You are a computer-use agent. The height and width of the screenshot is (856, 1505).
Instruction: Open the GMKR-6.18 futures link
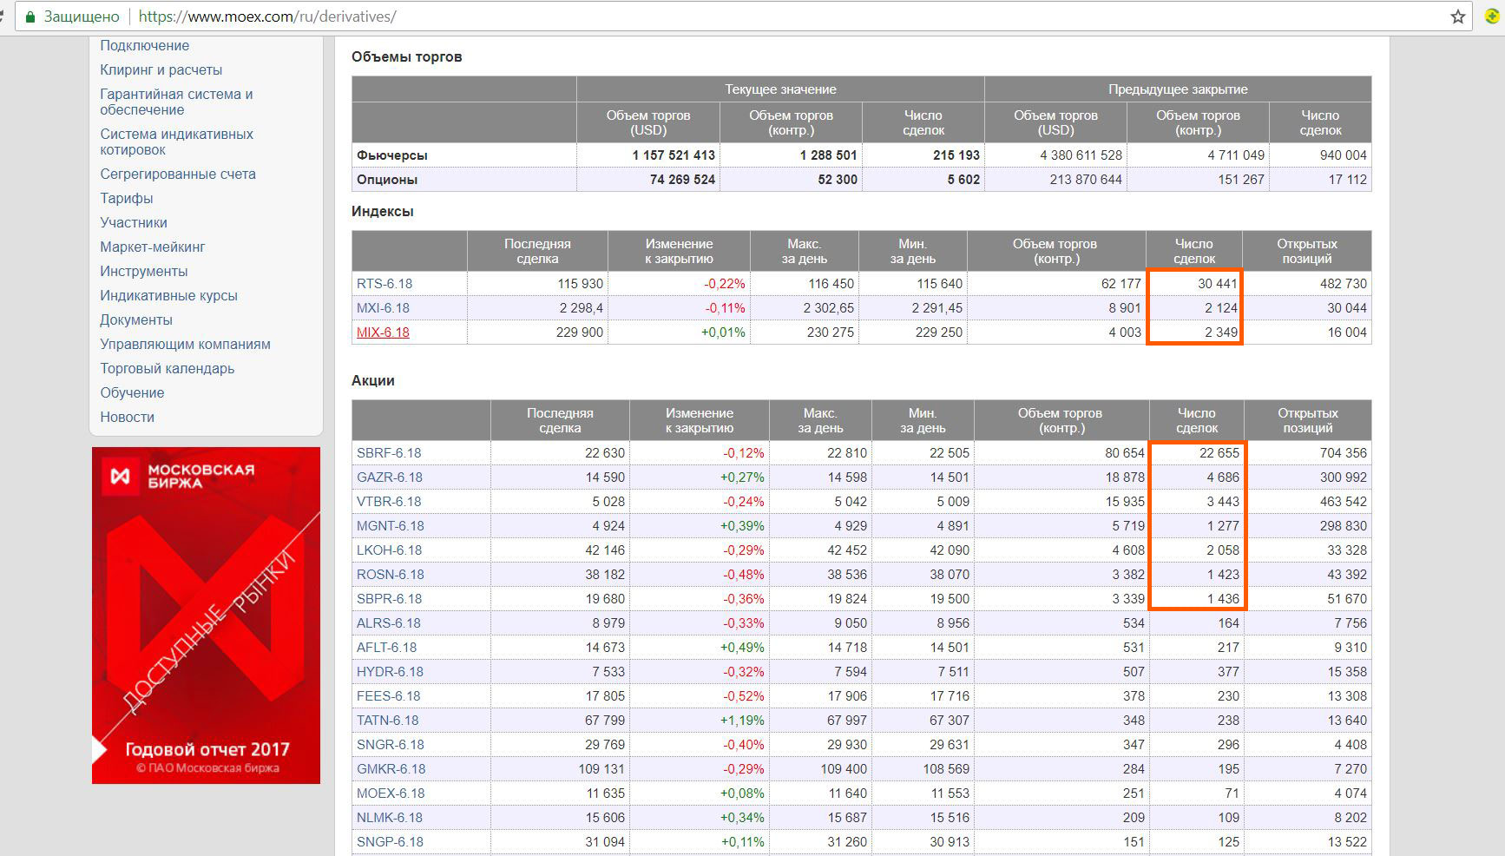(391, 768)
